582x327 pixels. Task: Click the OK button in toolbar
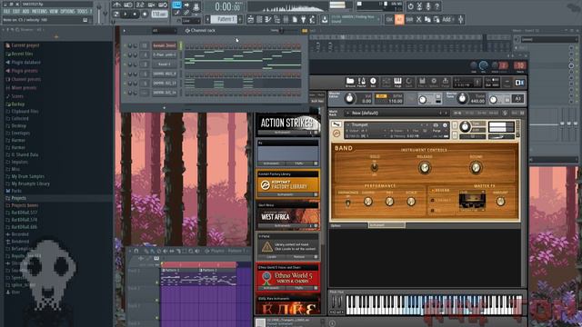389,19
